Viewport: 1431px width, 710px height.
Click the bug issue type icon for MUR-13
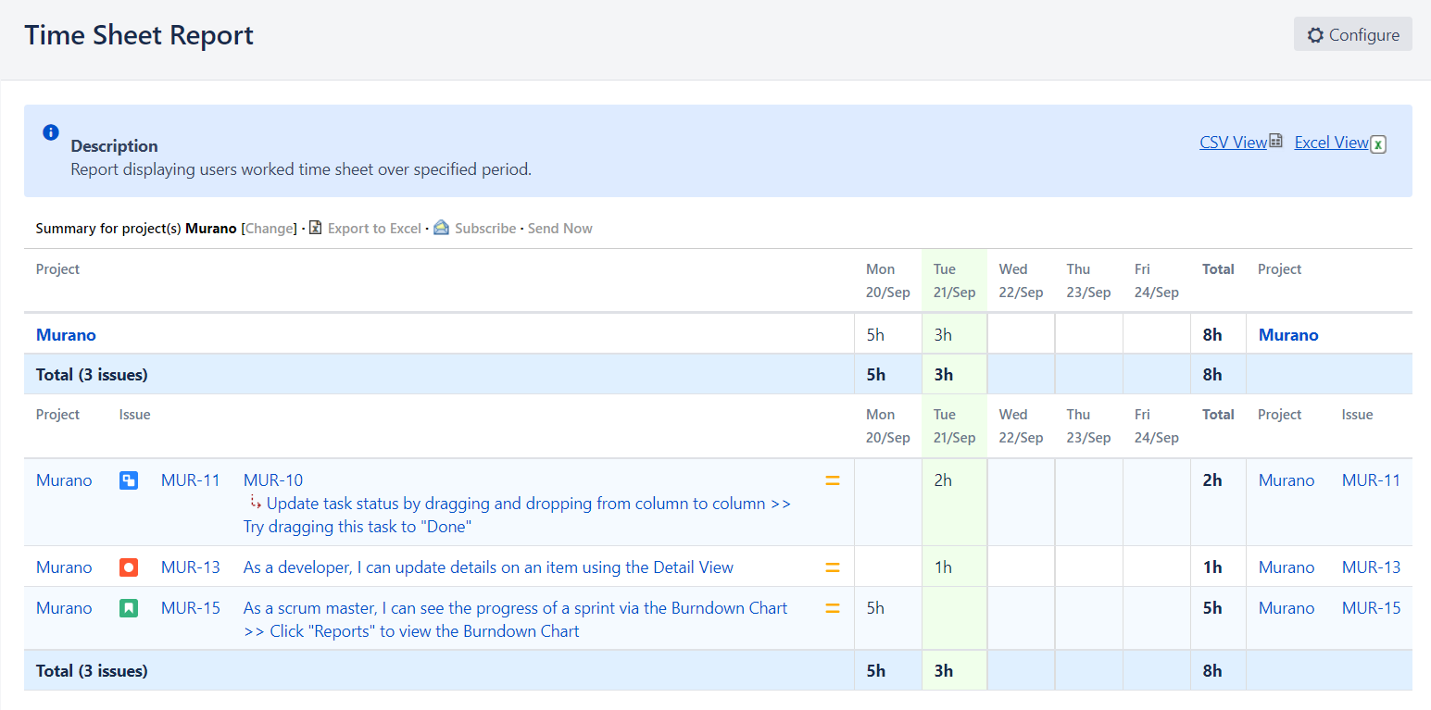click(x=129, y=567)
